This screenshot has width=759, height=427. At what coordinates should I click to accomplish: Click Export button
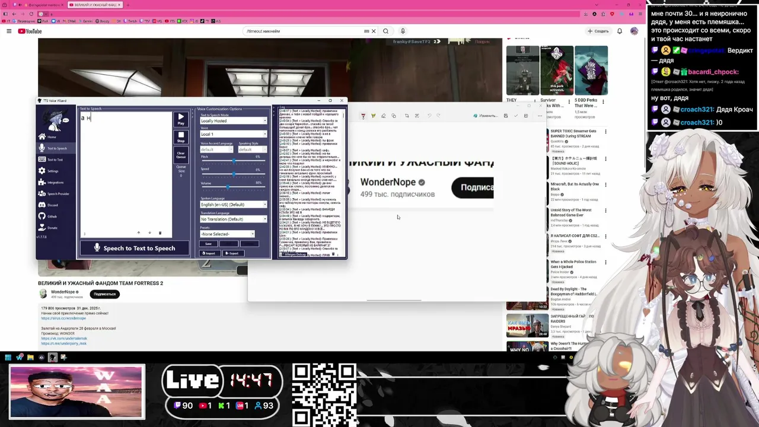point(232,253)
